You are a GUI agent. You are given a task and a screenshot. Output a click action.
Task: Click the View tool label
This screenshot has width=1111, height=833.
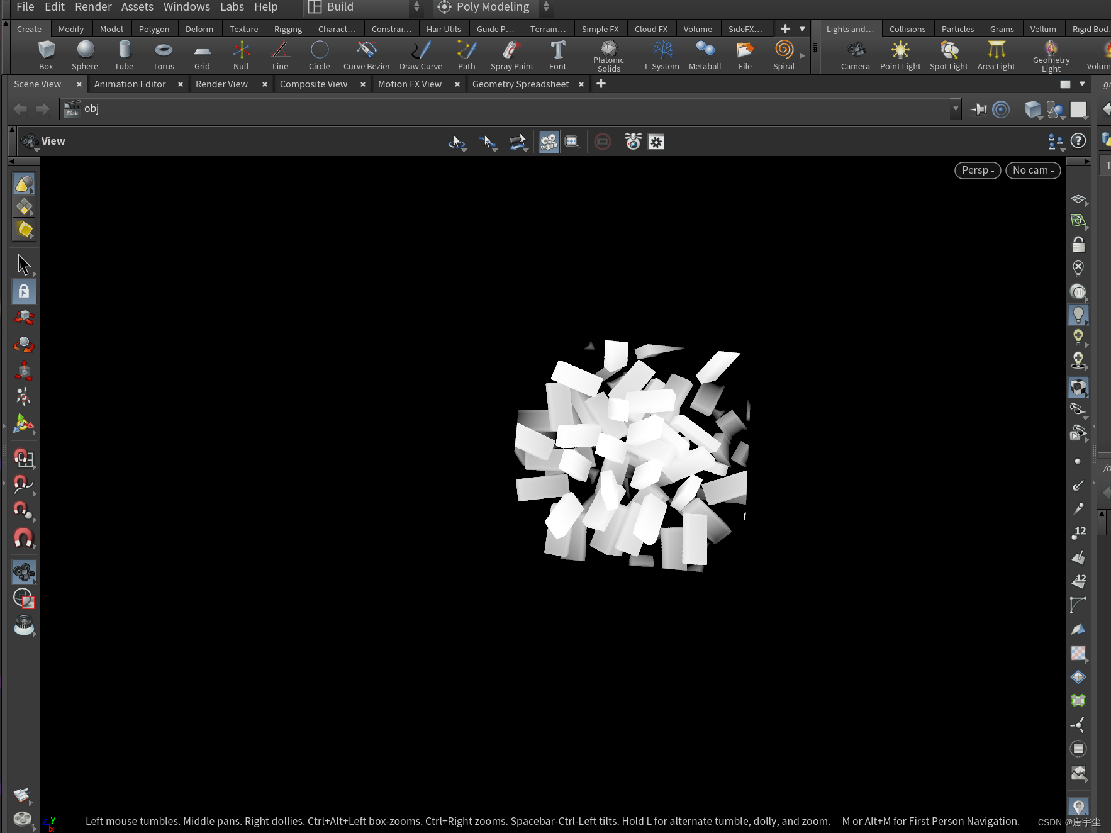tap(53, 142)
